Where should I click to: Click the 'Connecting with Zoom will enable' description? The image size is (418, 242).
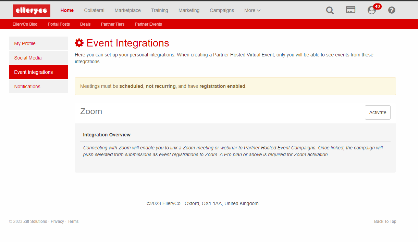click(x=233, y=151)
